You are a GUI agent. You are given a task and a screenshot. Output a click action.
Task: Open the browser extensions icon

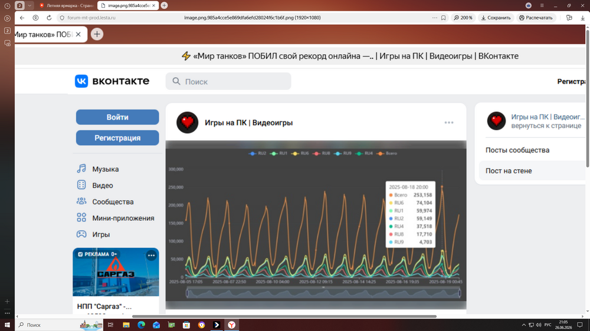(569, 18)
